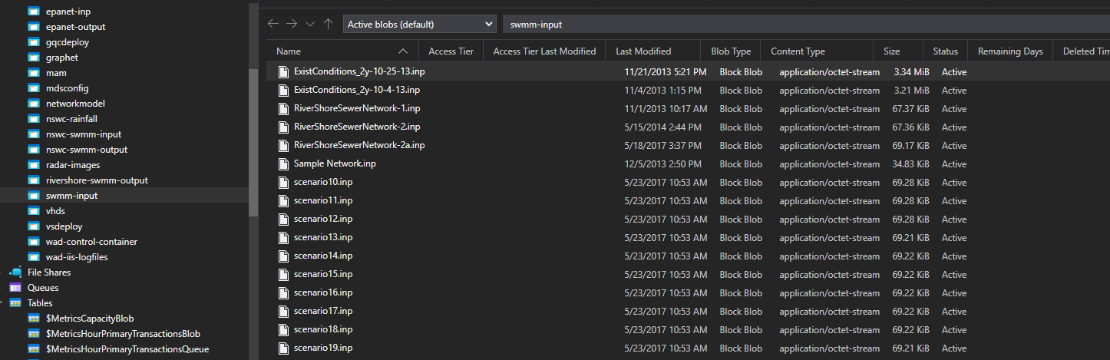
Task: Sort by Access Tier column header
Action: (451, 51)
